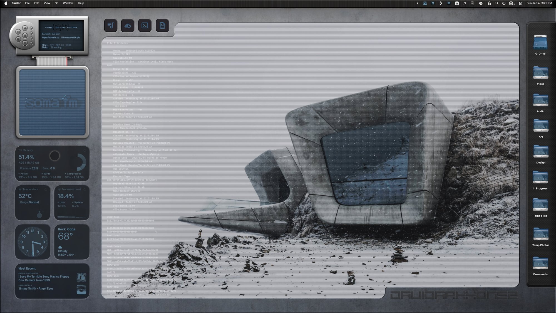This screenshot has height=313, width=556.
Task: Open the top dropdown button on the player wheel
Action: click(31, 28)
